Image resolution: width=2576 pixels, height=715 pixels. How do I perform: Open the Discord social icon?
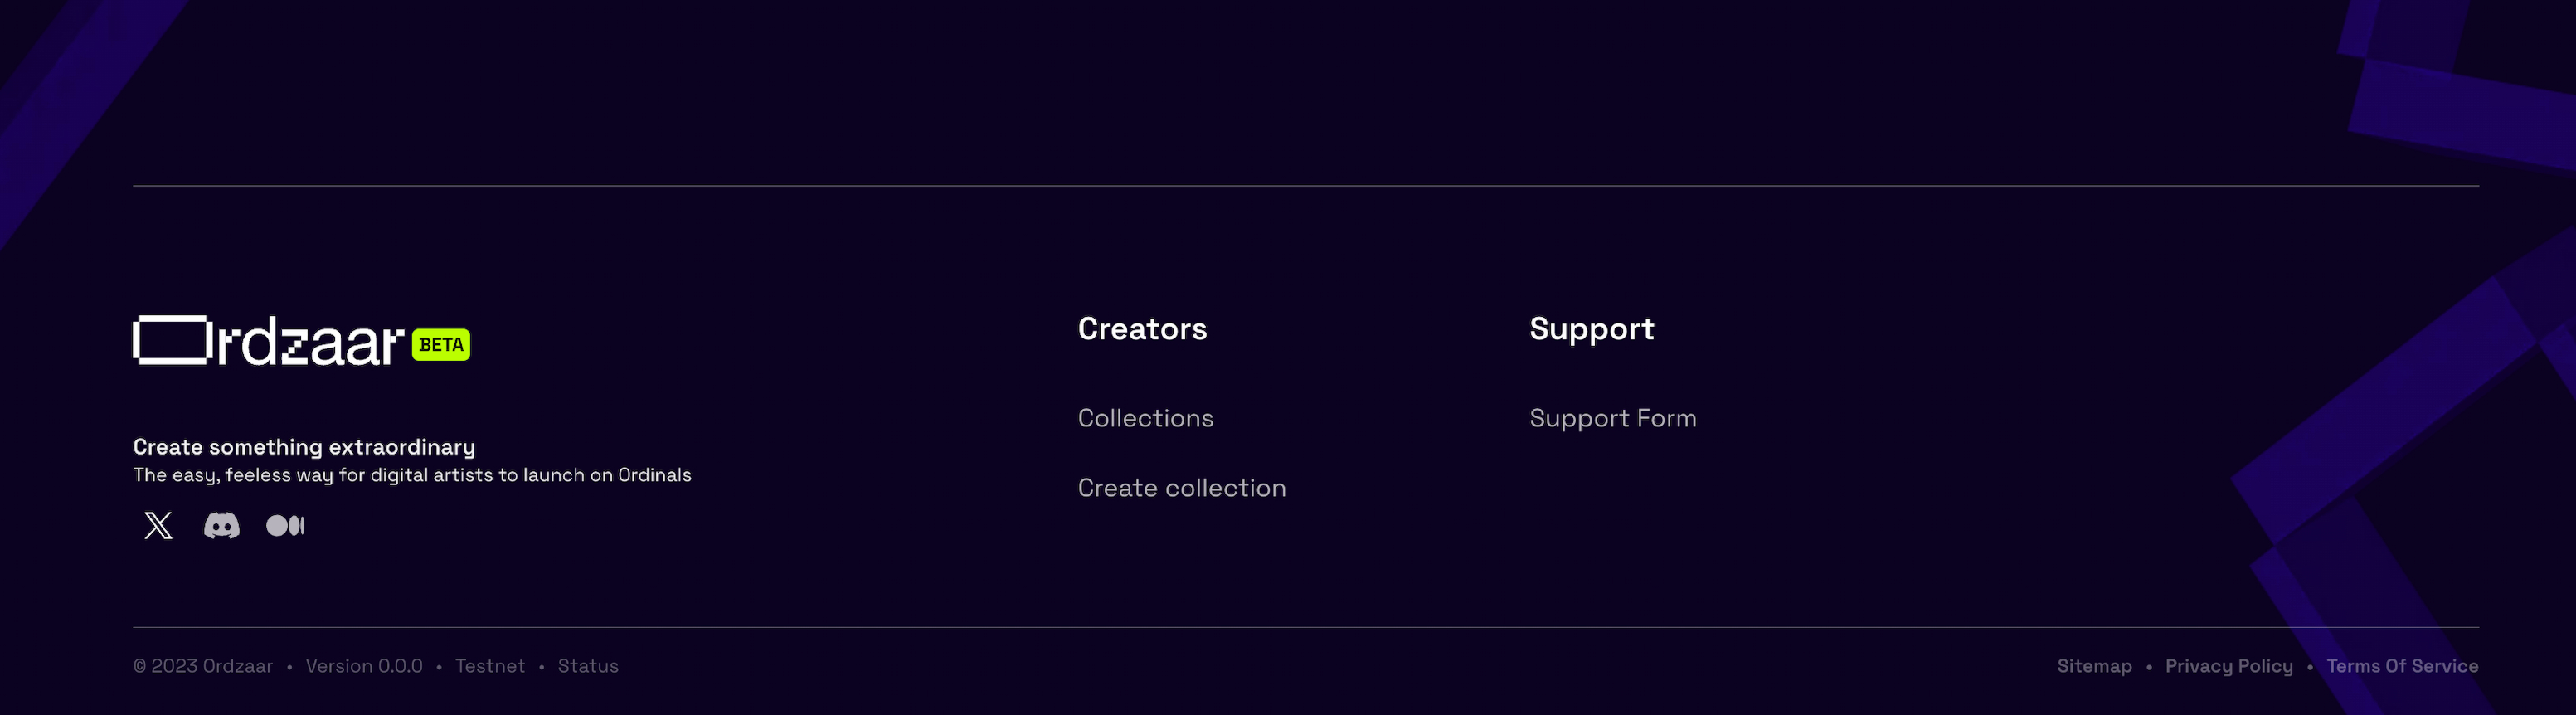[x=222, y=526]
